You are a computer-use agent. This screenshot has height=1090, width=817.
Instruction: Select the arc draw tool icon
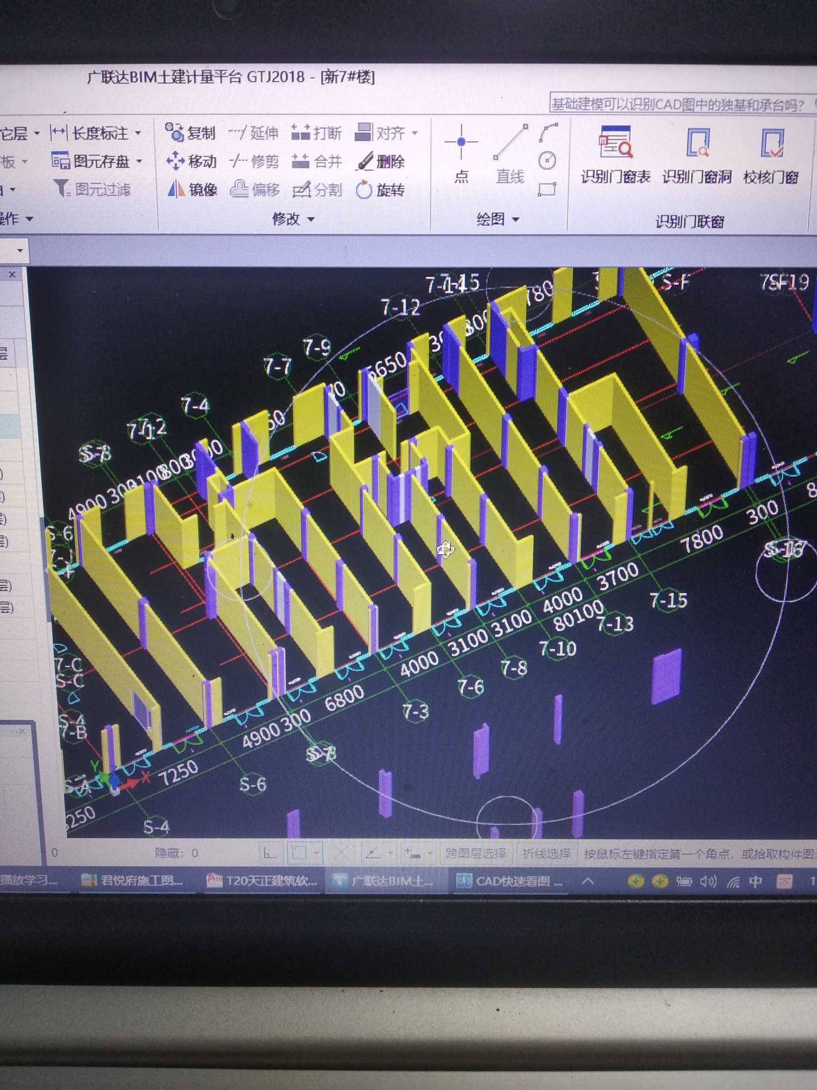click(548, 132)
